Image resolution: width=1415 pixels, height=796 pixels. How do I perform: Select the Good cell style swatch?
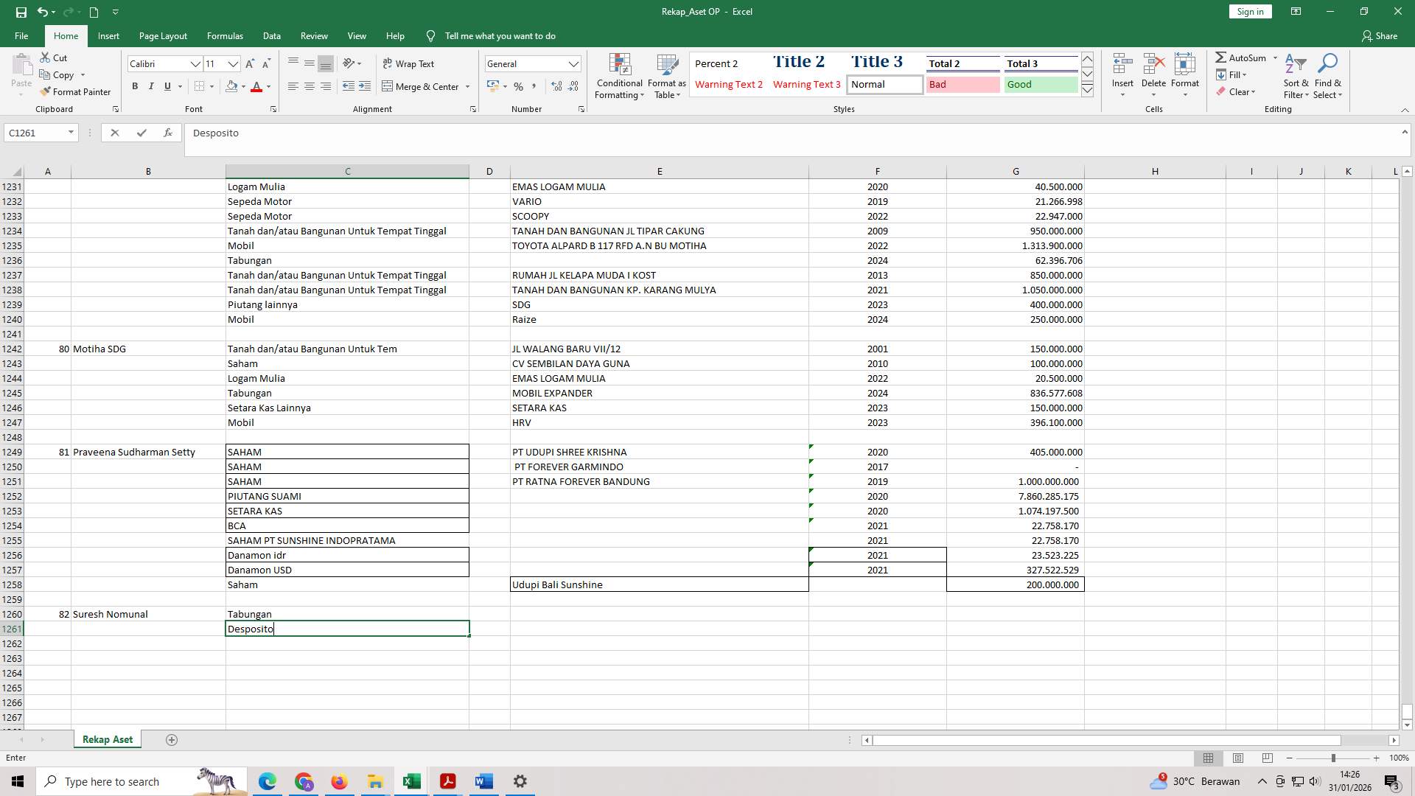(1040, 84)
